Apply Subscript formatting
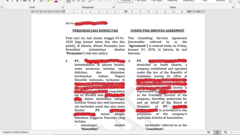This screenshot has width=240, height=135. tap(30, 1)
